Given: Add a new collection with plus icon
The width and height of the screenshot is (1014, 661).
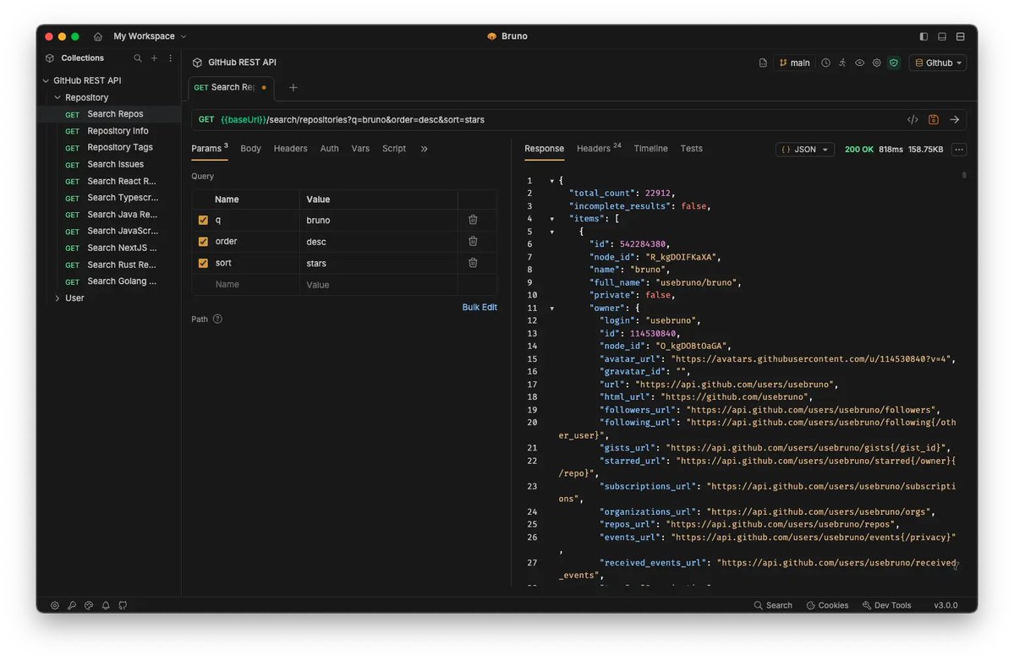Looking at the screenshot, I should (154, 58).
